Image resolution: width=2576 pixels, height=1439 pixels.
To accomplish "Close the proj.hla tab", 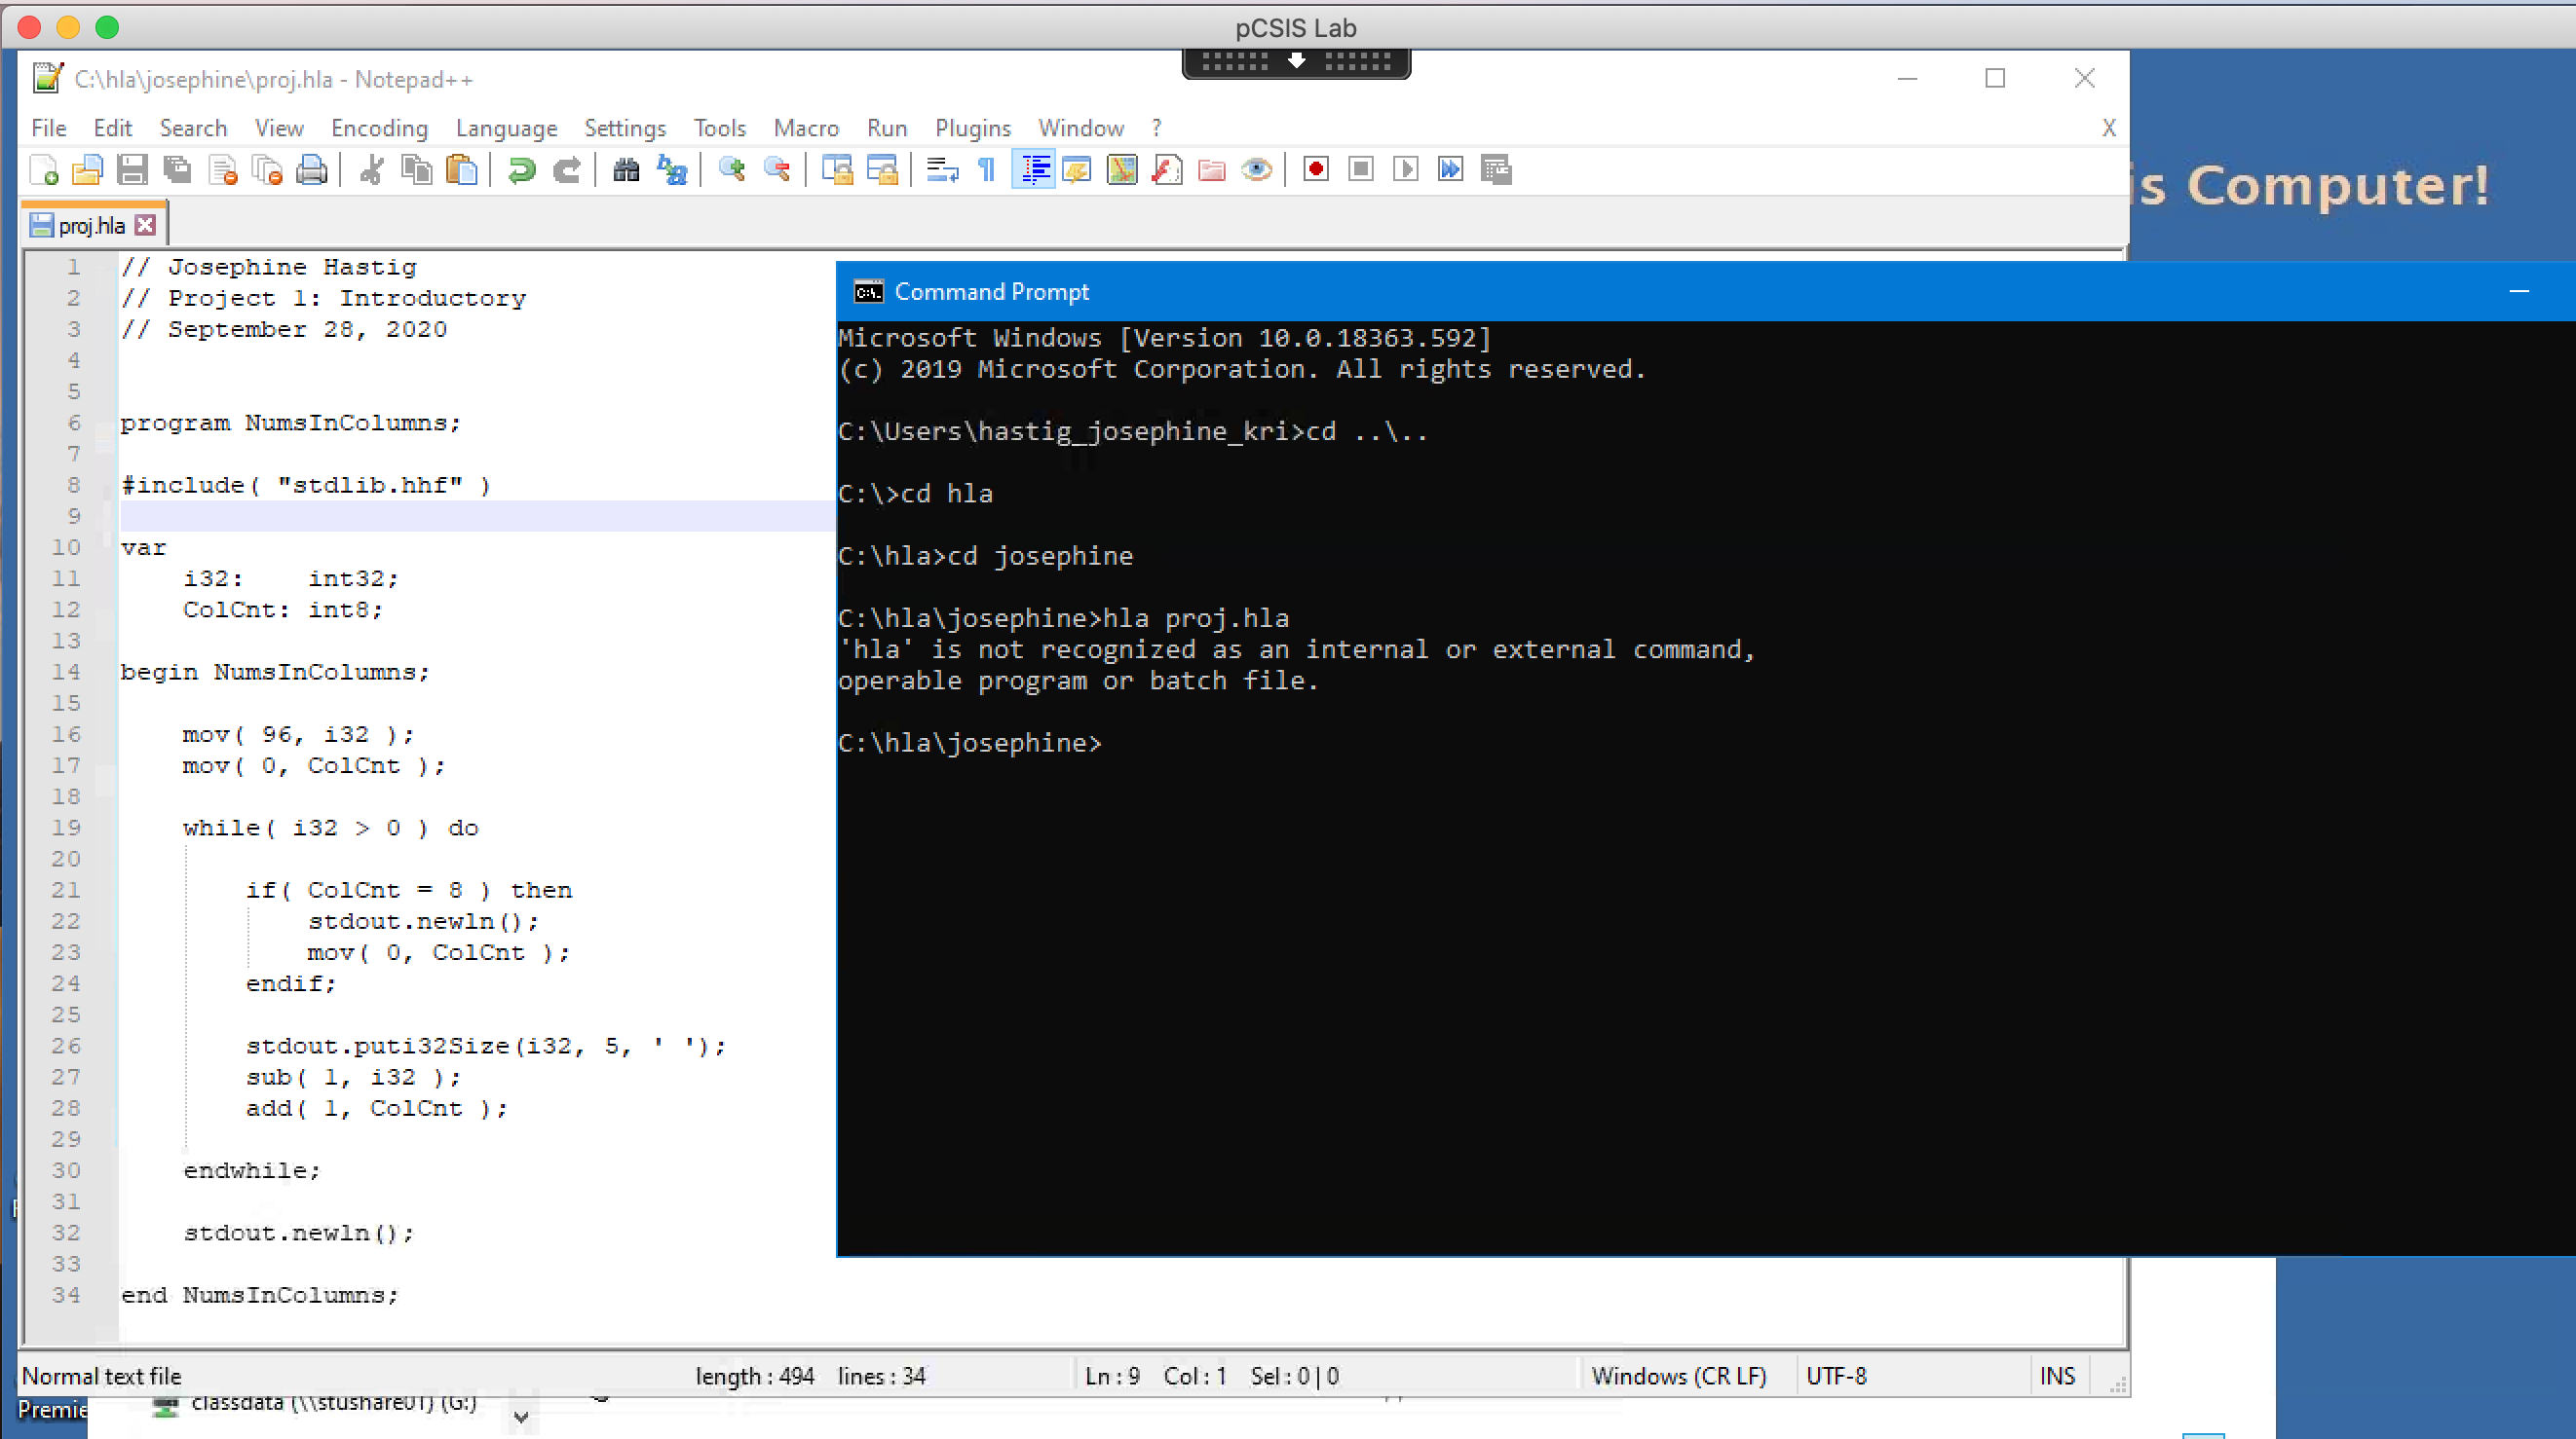I will click(x=146, y=225).
